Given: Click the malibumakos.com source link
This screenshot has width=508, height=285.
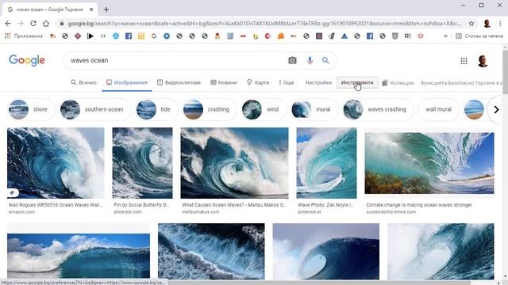Looking at the screenshot, I should tap(201, 212).
